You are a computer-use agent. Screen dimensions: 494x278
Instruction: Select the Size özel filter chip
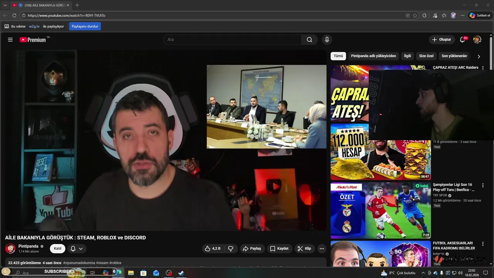coord(426,56)
